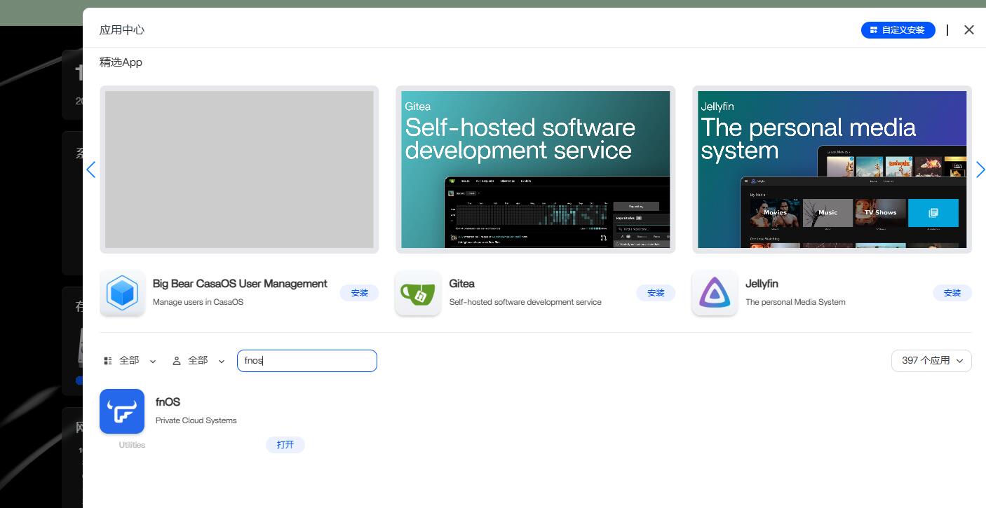This screenshot has height=508, width=986.
Task: Open the author 全部 filter dropdown
Action: click(198, 361)
